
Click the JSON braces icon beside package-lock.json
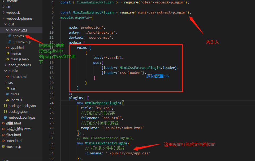point(5,106)
